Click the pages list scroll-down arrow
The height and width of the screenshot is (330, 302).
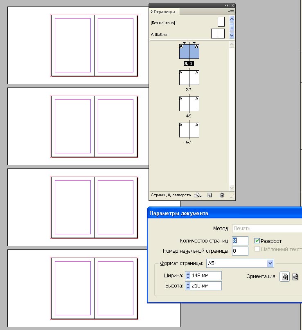pos(232,187)
